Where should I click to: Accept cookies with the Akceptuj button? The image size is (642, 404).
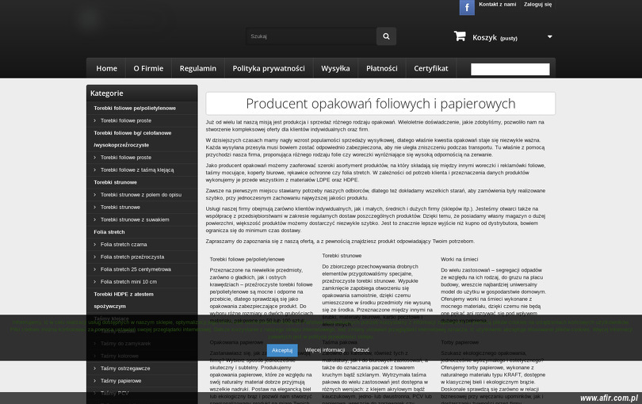282,349
